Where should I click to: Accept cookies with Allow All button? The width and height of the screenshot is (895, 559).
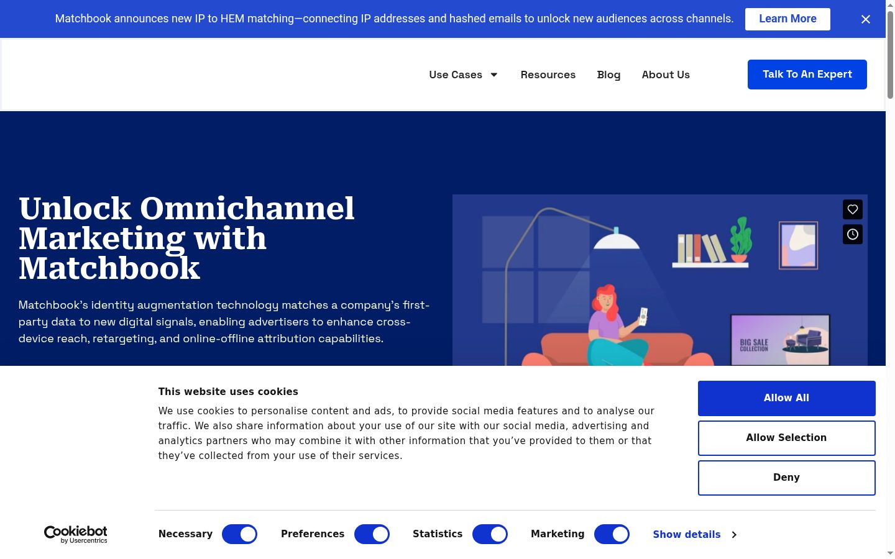tap(787, 398)
